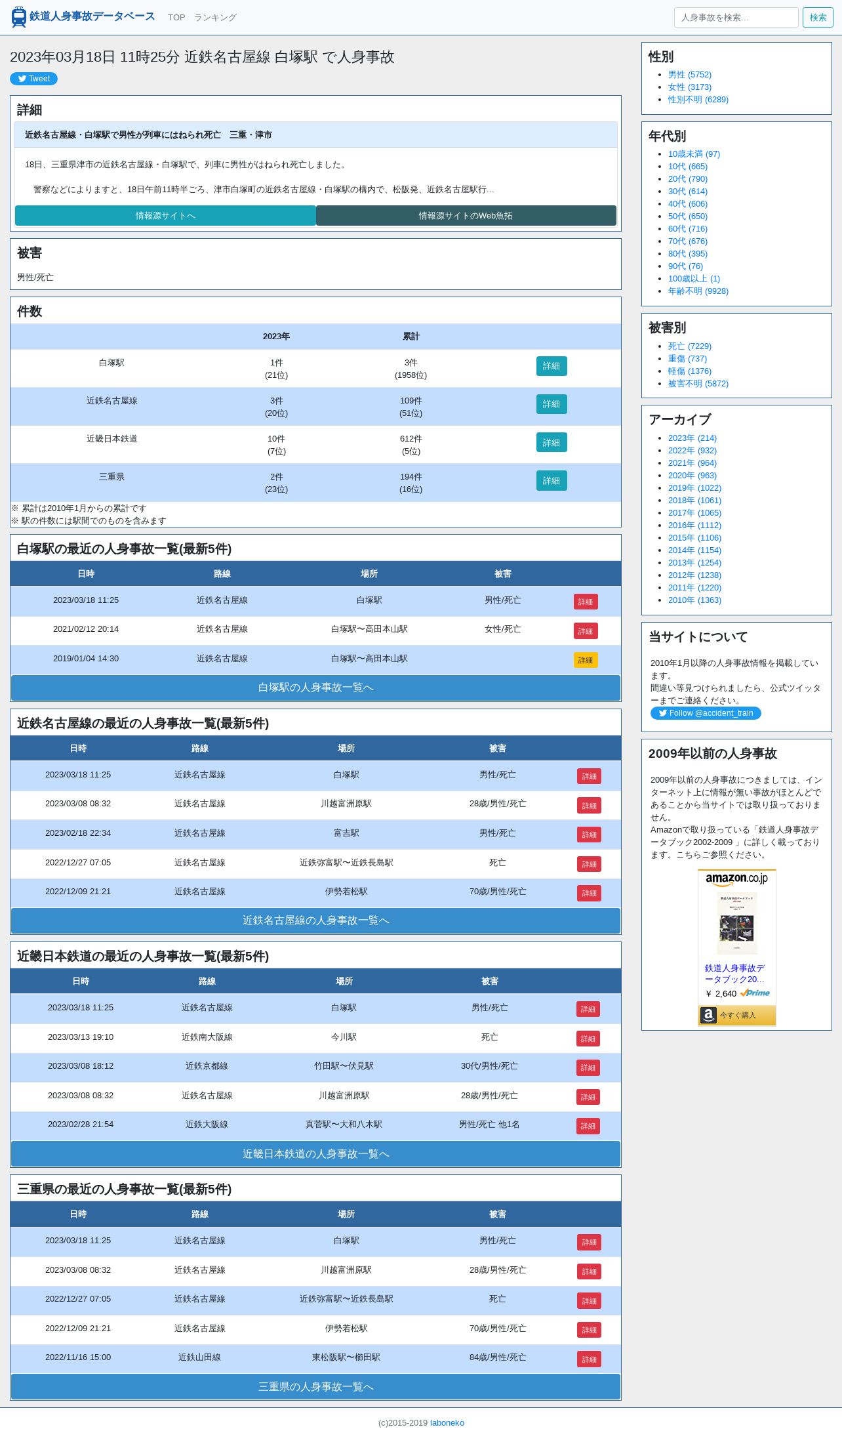Click 詳細 button in 三重県 count row
Image resolution: width=842 pixels, height=1446 pixels.
(551, 481)
